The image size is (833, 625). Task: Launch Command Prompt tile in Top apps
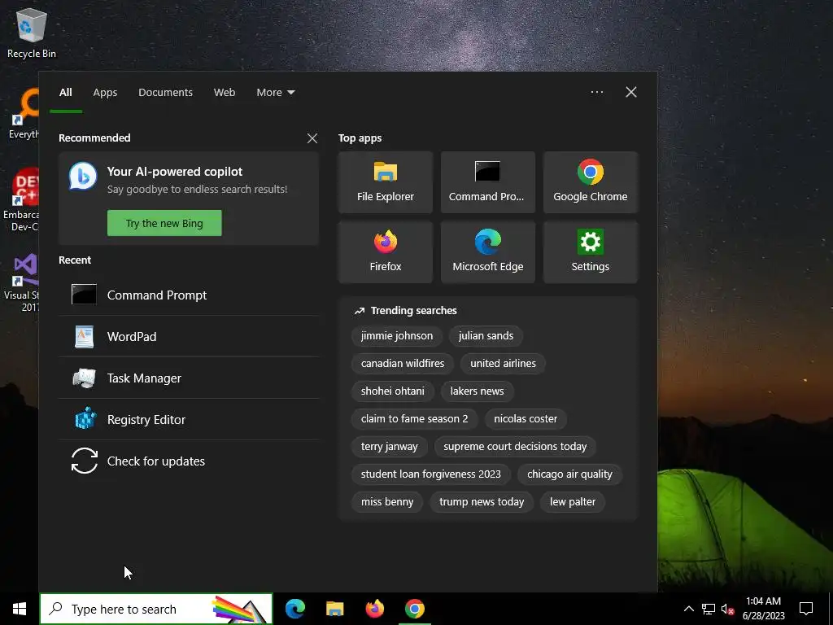[x=488, y=182]
